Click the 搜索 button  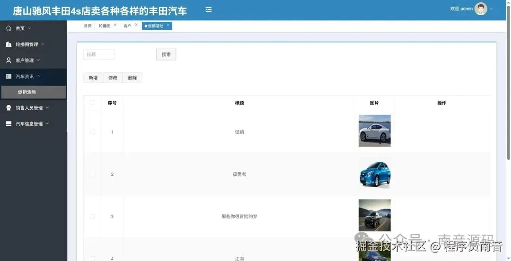[166, 54]
